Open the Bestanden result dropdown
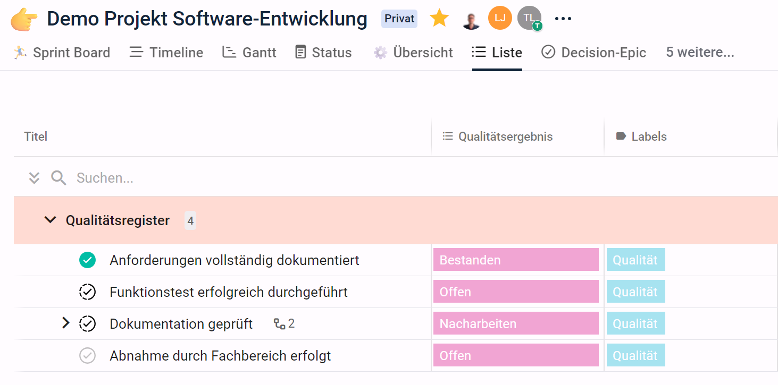This screenshot has height=385, width=778. [516, 260]
